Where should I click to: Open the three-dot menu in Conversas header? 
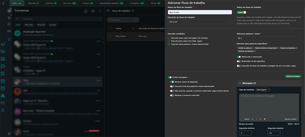(x=100, y=11)
